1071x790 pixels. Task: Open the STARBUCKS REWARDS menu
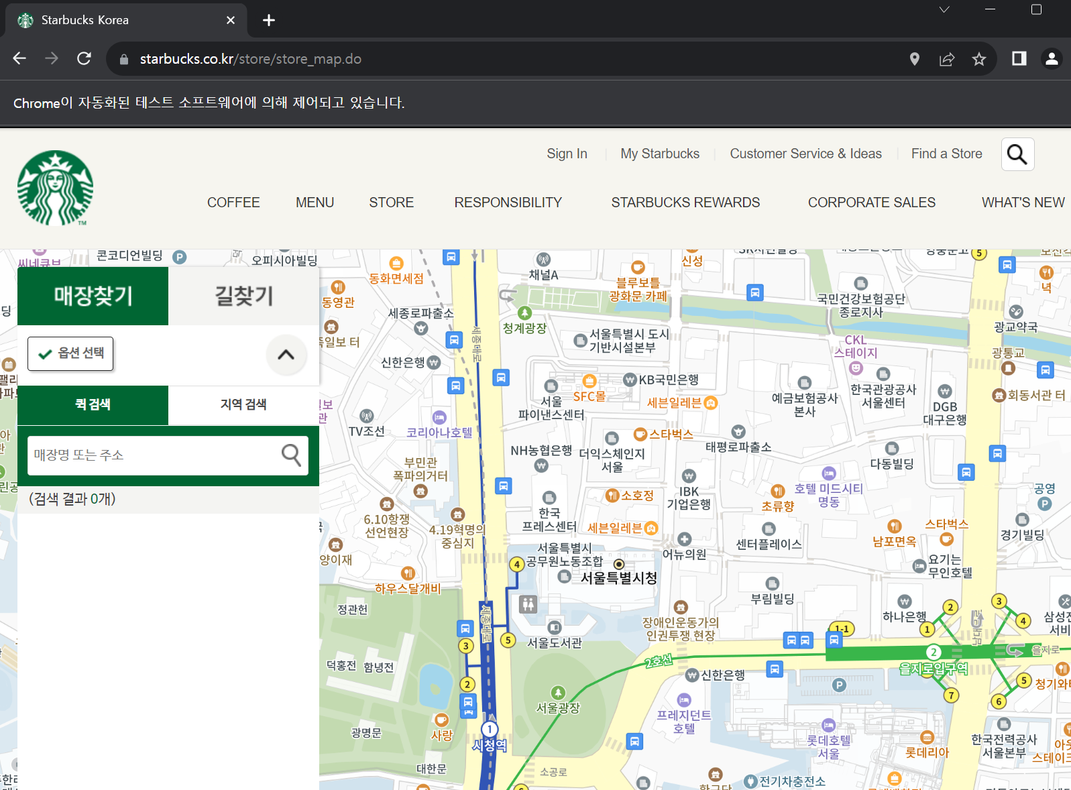coord(685,203)
